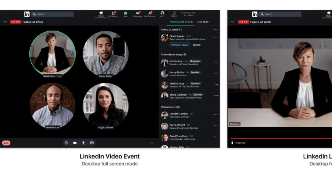Image resolution: width=332 pixels, height=174 pixels.
Task: Toggle the microphone mute
Action: tap(83, 143)
